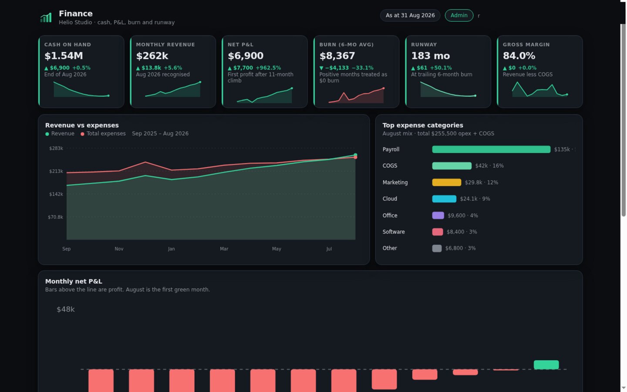Click the green August profit bar
This screenshot has height=392, width=627.
[x=546, y=365]
